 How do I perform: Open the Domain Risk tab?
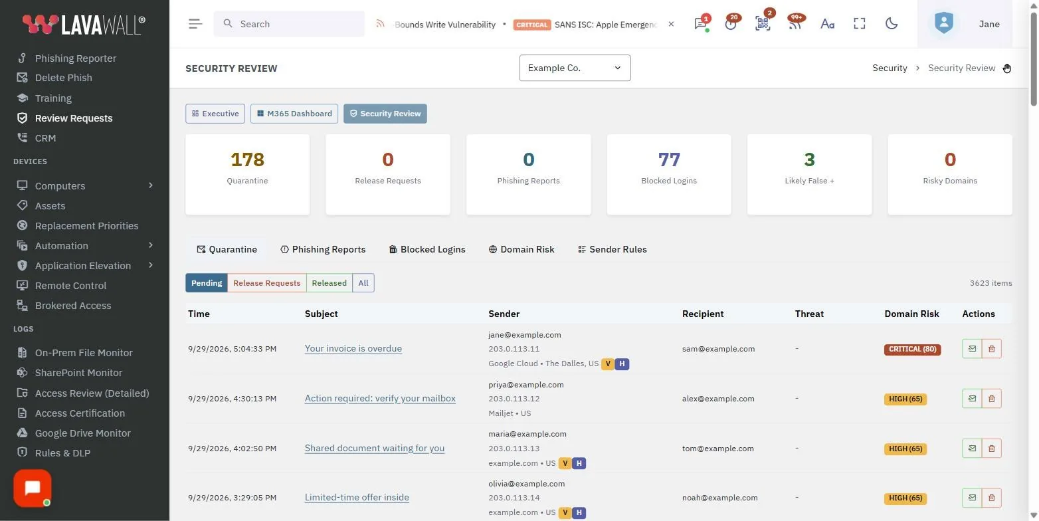[521, 249]
